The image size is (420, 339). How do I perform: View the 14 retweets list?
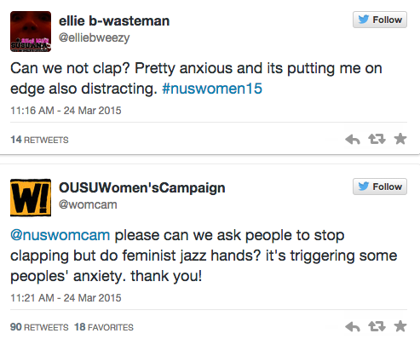pos(39,140)
